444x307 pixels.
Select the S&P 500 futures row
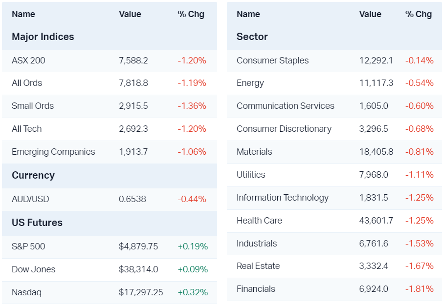[28, 246]
